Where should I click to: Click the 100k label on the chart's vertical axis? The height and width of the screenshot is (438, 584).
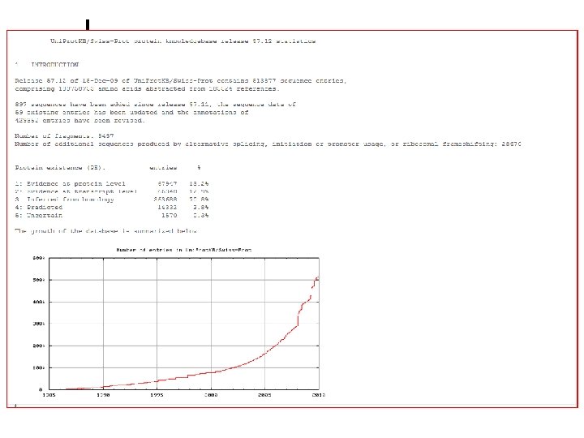39,367
